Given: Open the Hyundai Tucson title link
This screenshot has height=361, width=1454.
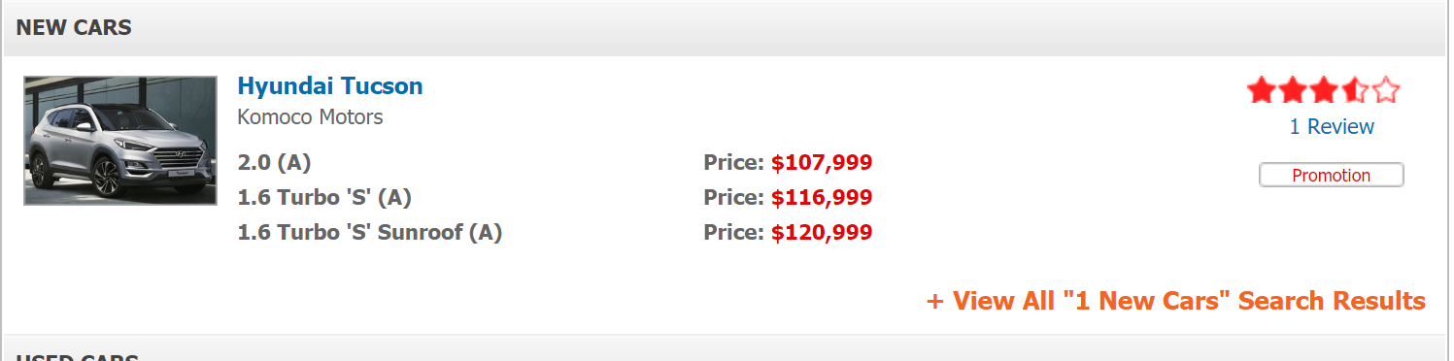Looking at the screenshot, I should coord(330,85).
